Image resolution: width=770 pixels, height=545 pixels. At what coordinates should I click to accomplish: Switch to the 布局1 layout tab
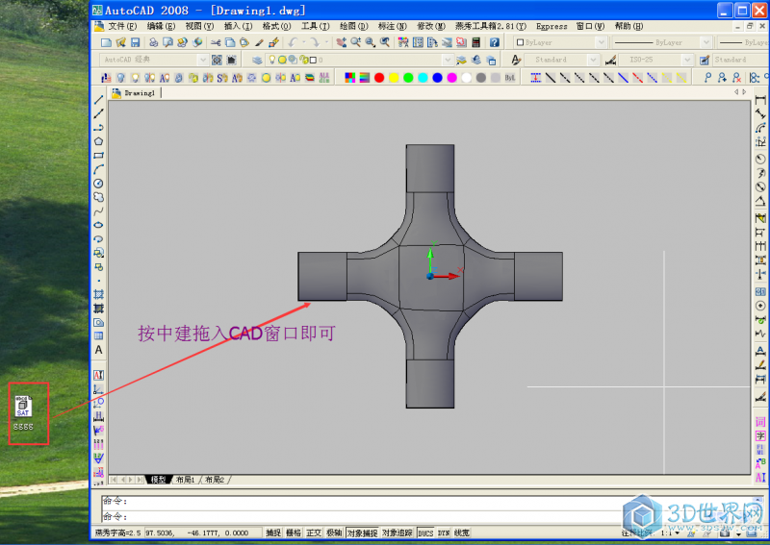tap(186, 480)
